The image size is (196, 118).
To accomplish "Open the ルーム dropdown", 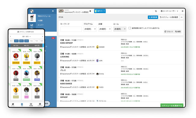I will point(120,29).
